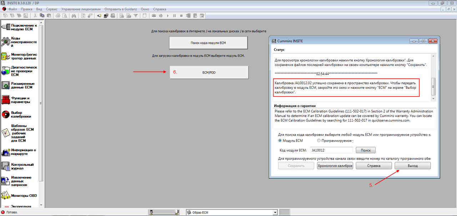Click Status box scrollbar down arrow
Image resolution: width=457 pixels, height=216 pixels.
[x=433, y=98]
